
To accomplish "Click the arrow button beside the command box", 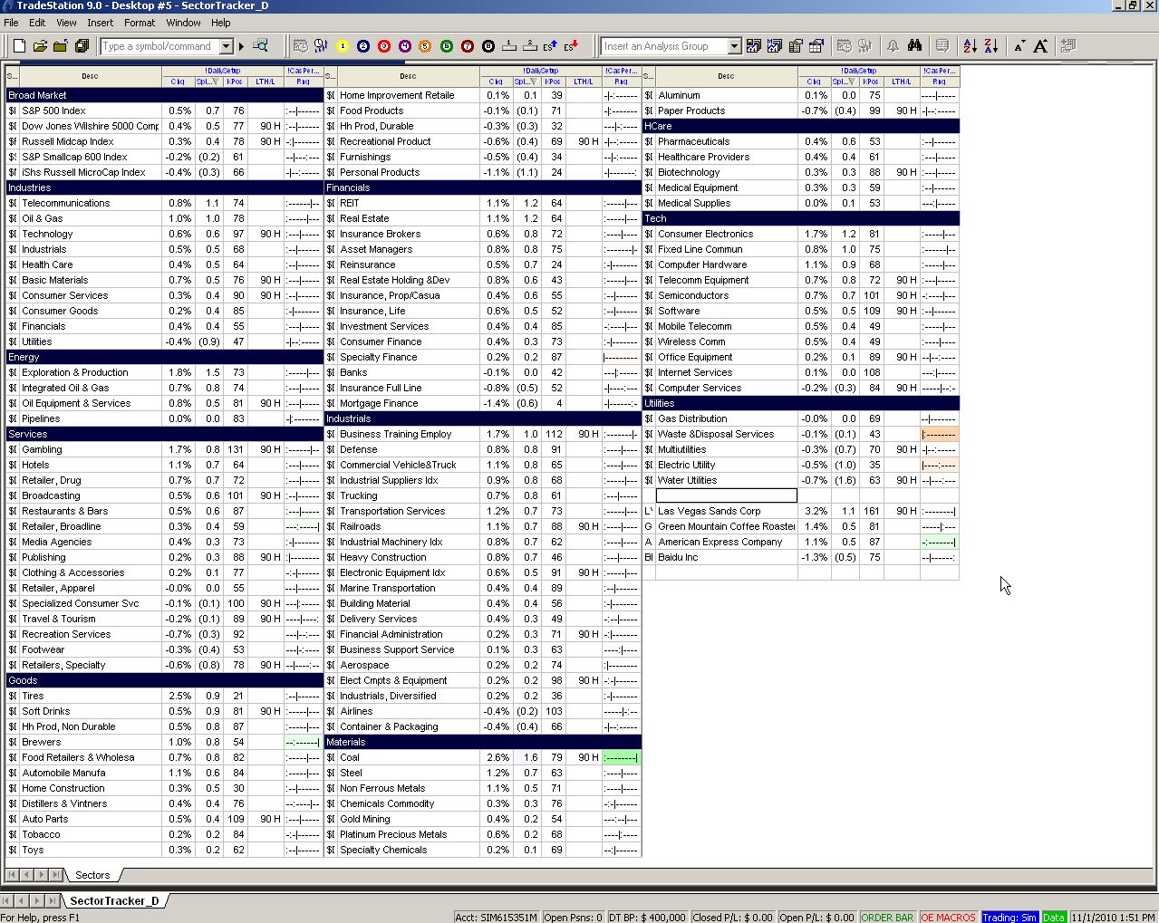I will (x=241, y=46).
